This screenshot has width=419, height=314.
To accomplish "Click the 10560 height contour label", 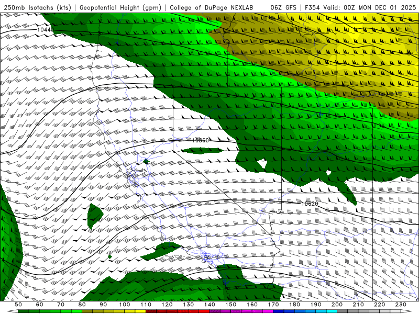I will [x=201, y=140].
